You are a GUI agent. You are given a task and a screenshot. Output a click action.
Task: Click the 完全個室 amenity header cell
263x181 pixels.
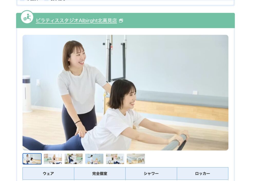pos(100,173)
